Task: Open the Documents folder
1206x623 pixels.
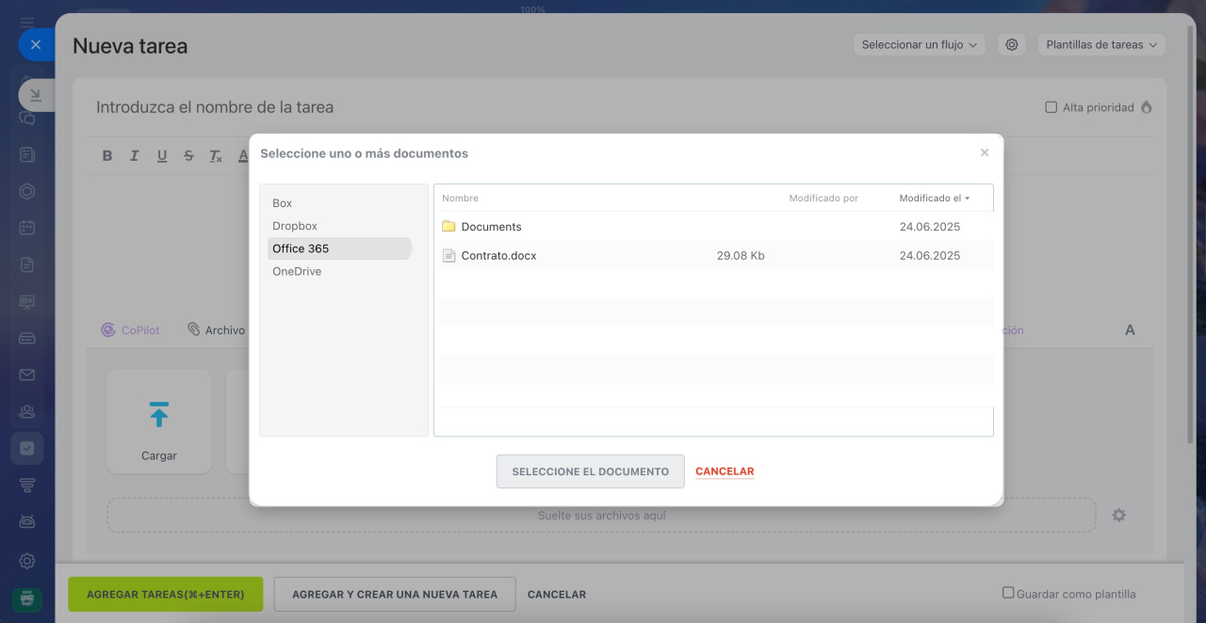Action: point(491,227)
